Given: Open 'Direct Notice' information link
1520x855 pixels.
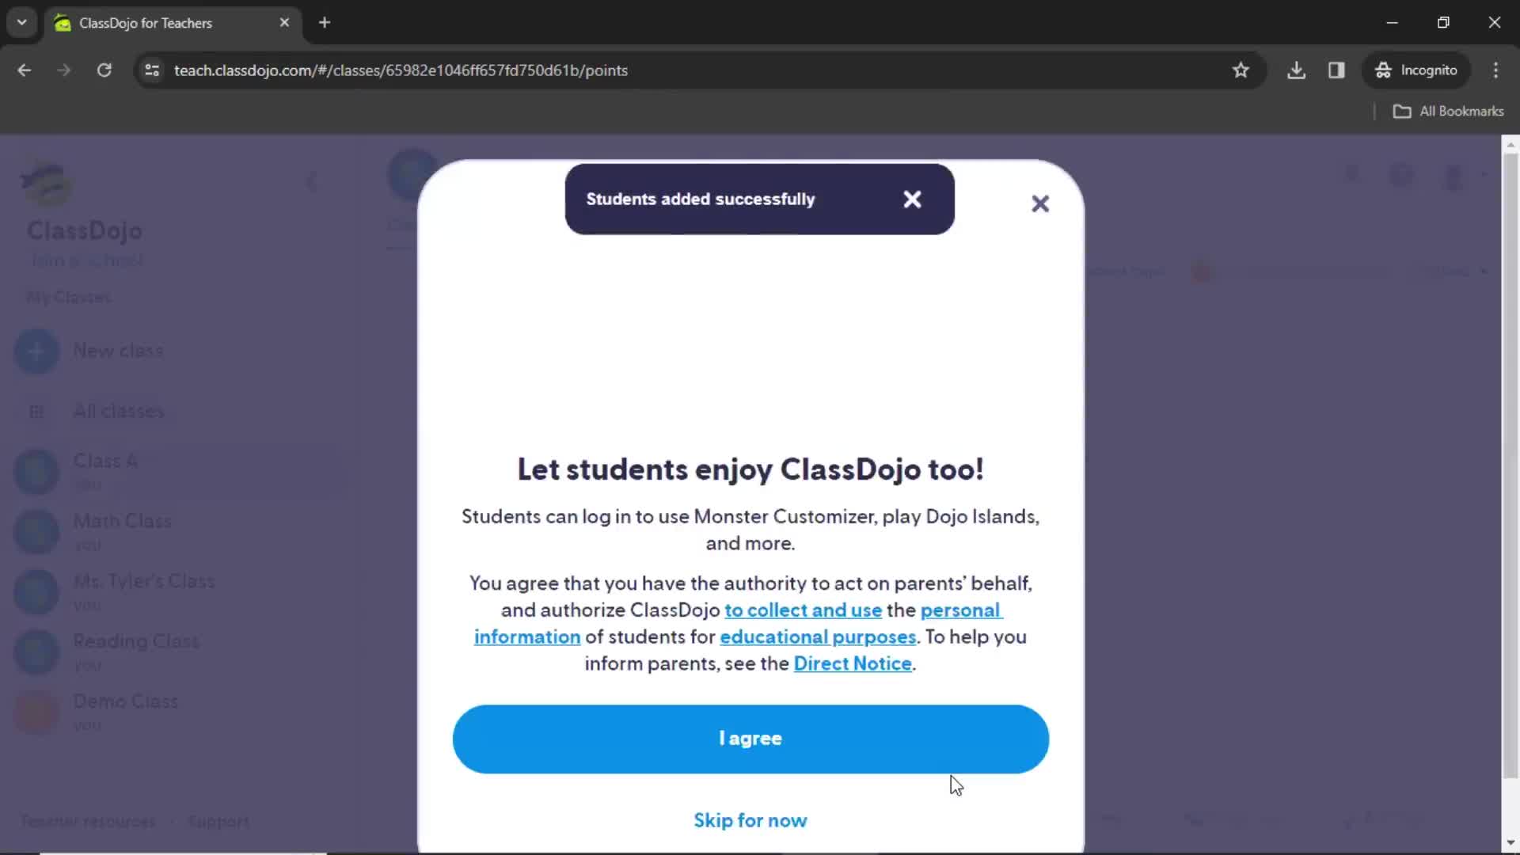Looking at the screenshot, I should pos(853,663).
